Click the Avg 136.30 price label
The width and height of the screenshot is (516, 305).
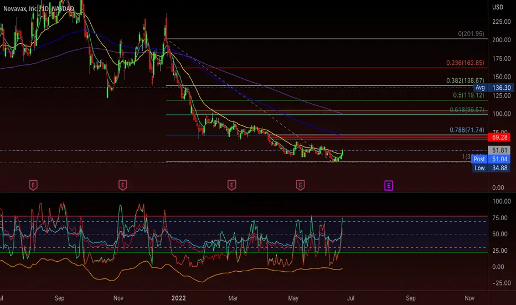pyautogui.click(x=493, y=88)
